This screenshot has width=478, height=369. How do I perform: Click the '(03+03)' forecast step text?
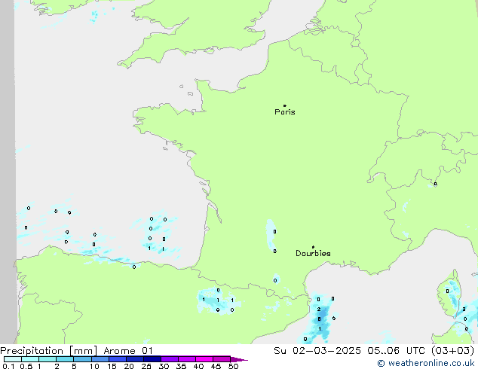coord(453,351)
